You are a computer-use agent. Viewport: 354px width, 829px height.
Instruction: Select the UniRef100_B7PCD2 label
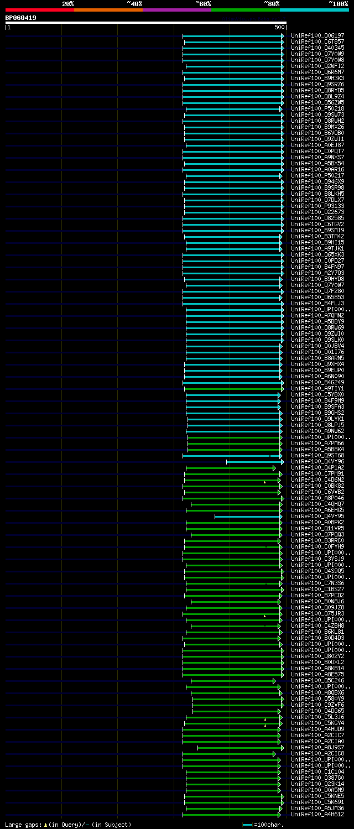point(317,595)
